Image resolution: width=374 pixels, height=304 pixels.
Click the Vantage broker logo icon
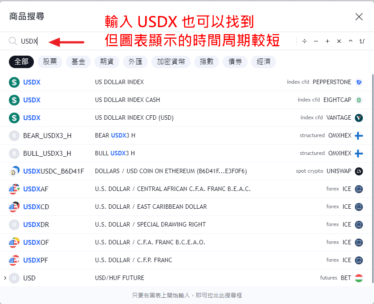pyautogui.click(x=359, y=118)
